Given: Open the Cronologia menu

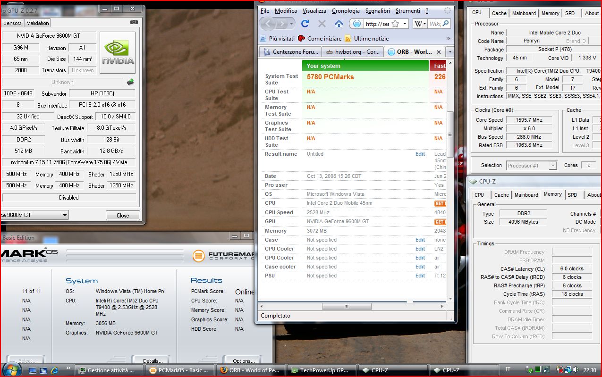Looking at the screenshot, I should [346, 11].
